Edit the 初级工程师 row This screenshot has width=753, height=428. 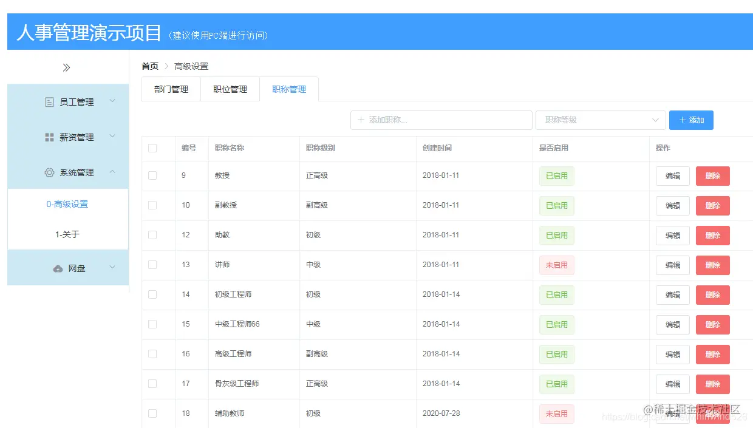click(673, 295)
